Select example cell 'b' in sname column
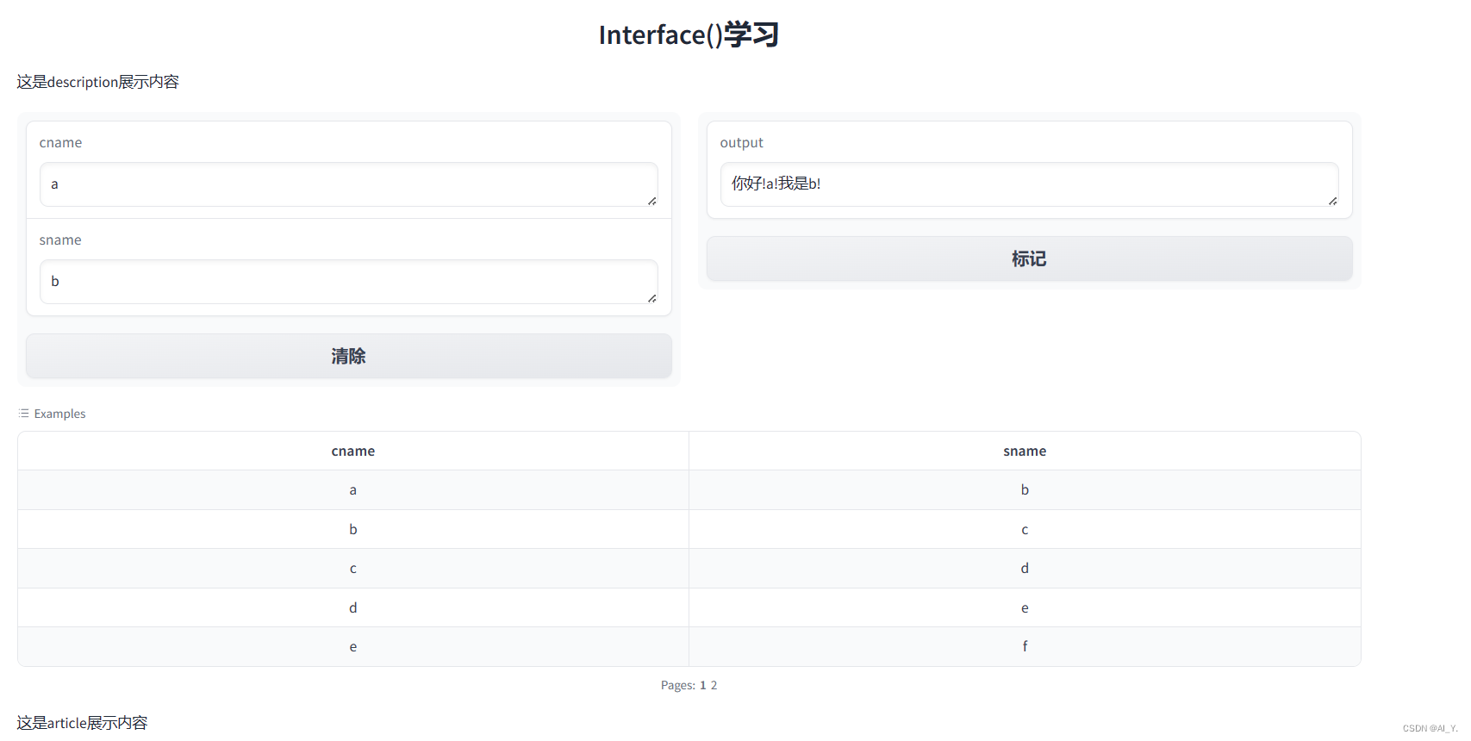The height and width of the screenshot is (741, 1471). coord(1025,489)
